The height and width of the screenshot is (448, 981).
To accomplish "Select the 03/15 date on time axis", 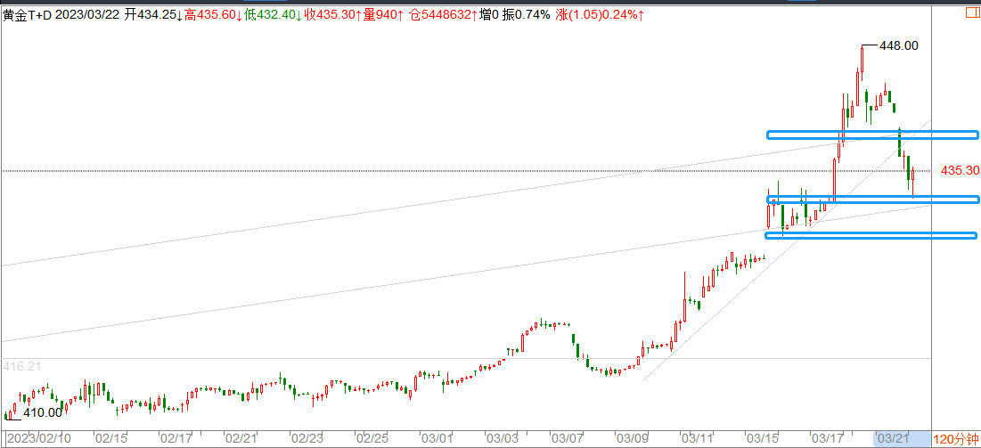I will click(x=763, y=436).
